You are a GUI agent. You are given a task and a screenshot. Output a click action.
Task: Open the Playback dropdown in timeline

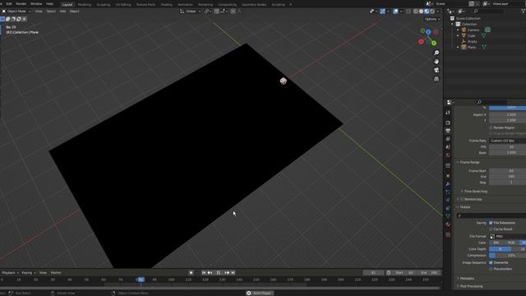tap(10, 272)
